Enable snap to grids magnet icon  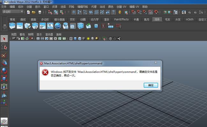click(134, 12)
